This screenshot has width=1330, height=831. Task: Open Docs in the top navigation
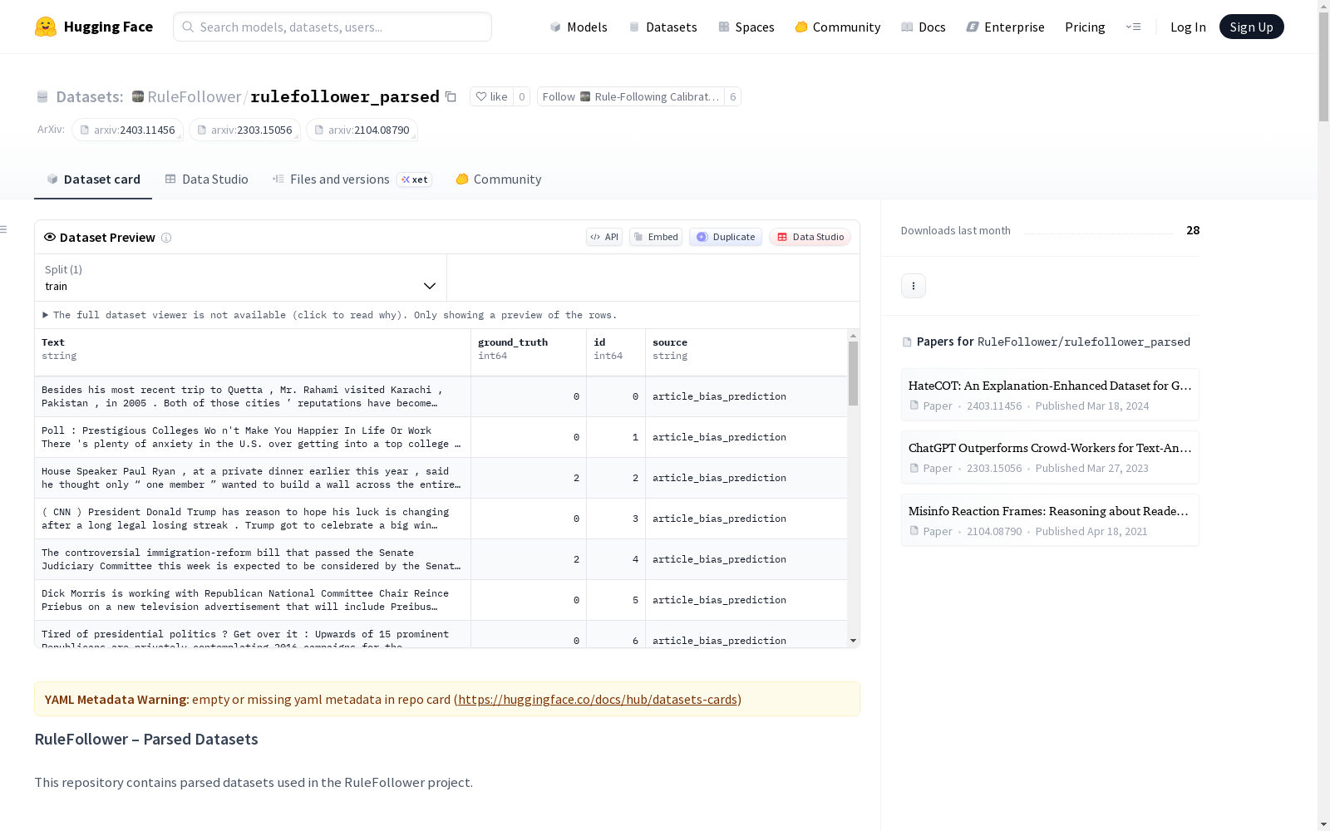pyautogui.click(x=924, y=27)
